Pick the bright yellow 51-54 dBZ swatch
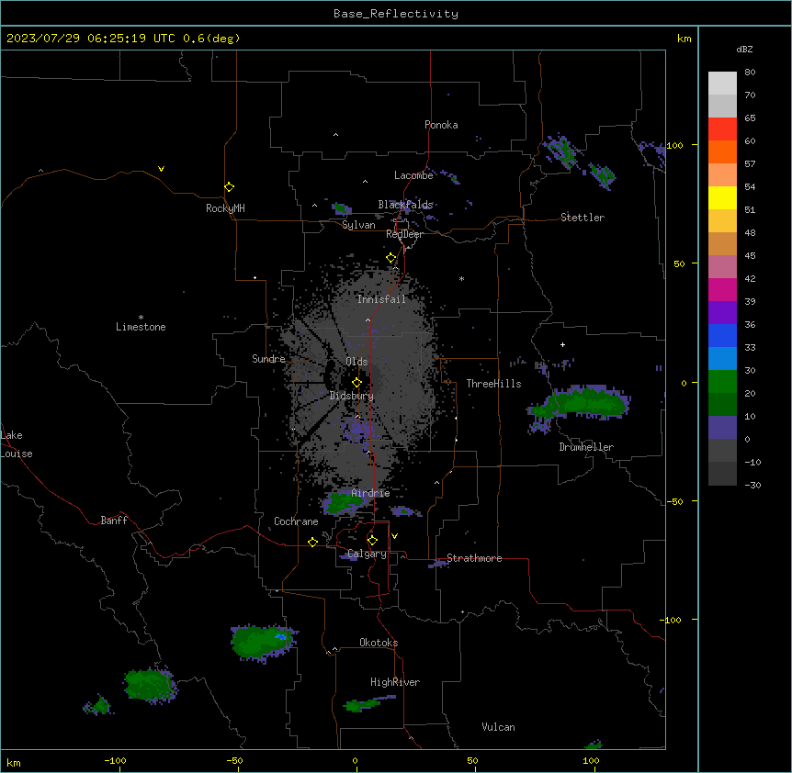 point(722,197)
